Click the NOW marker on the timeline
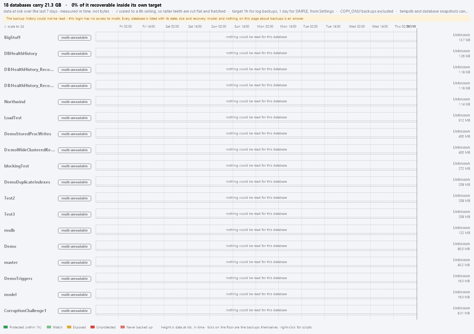Viewport: 474px width, 334px height. point(412,27)
